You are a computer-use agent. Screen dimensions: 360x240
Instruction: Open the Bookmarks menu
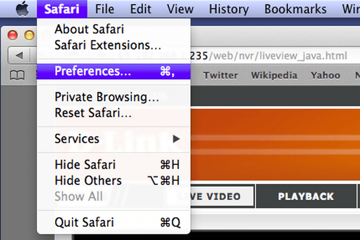pyautogui.click(x=295, y=9)
